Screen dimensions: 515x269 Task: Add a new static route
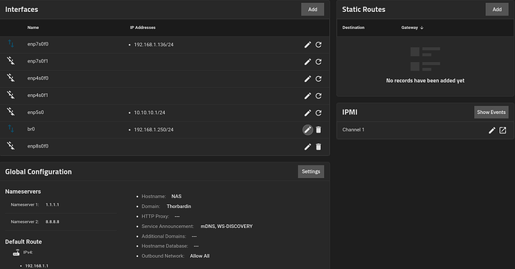497,10
